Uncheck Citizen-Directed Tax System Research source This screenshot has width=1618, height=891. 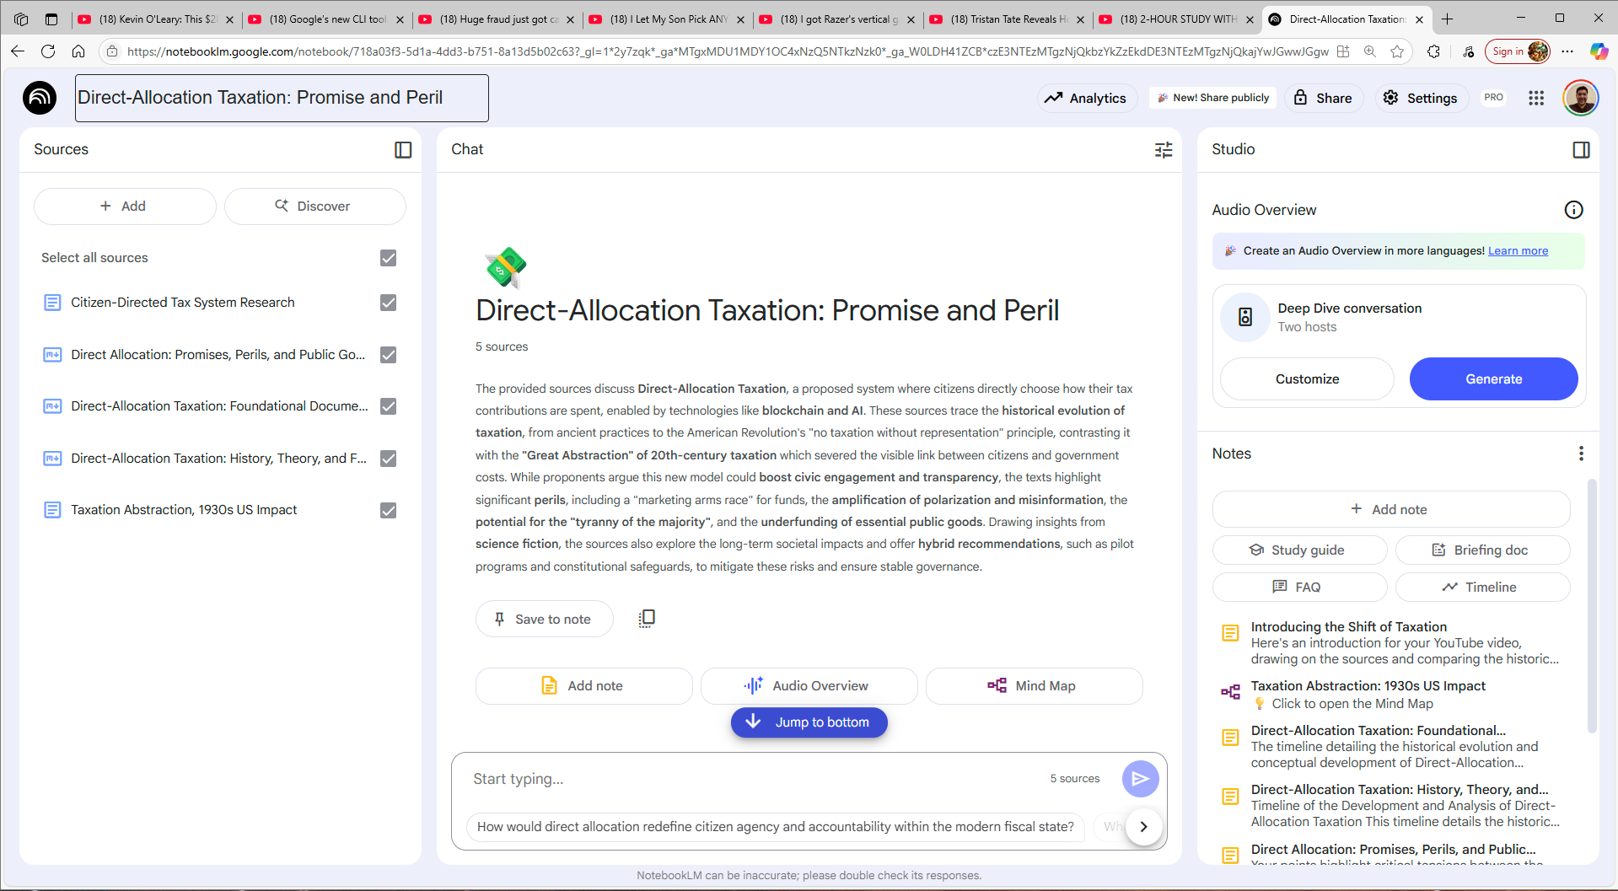388,303
